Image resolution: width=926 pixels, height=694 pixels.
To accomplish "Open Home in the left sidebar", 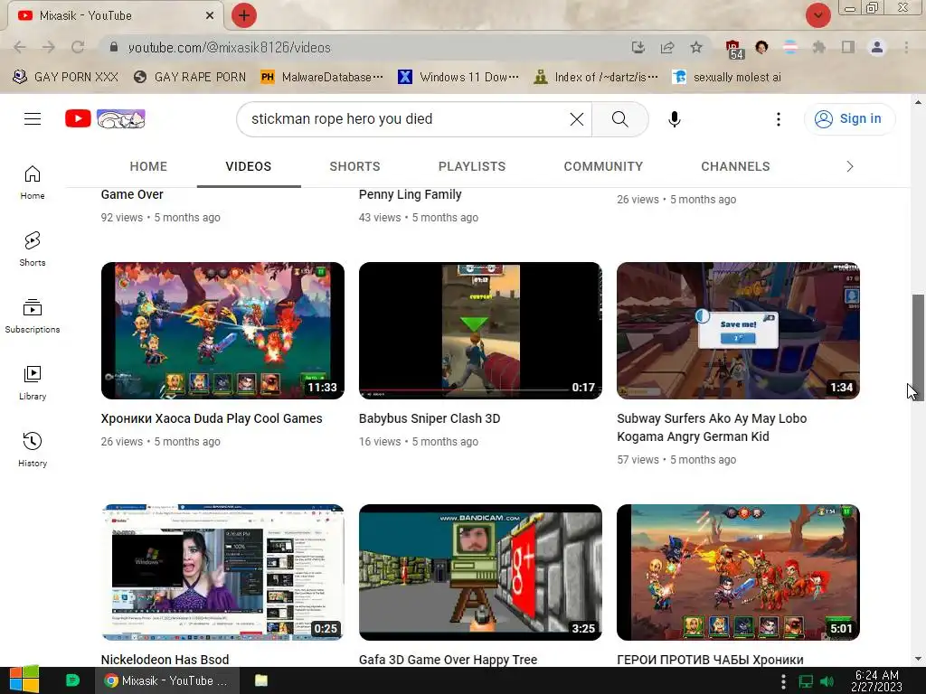I will point(33,182).
